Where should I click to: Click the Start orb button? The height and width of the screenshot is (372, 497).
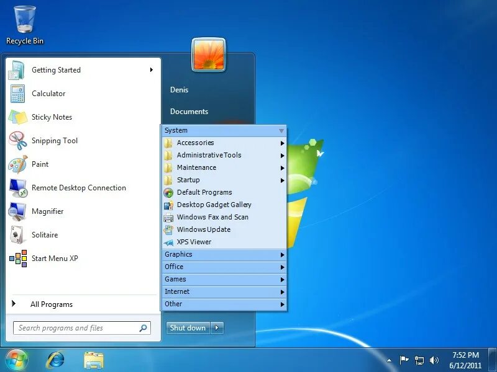[16, 360]
